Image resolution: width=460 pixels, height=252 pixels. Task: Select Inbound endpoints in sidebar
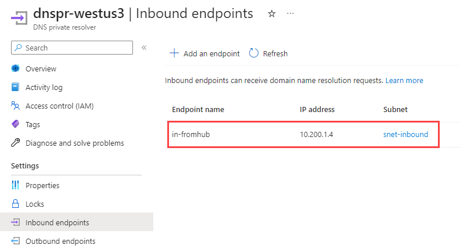coord(76,222)
